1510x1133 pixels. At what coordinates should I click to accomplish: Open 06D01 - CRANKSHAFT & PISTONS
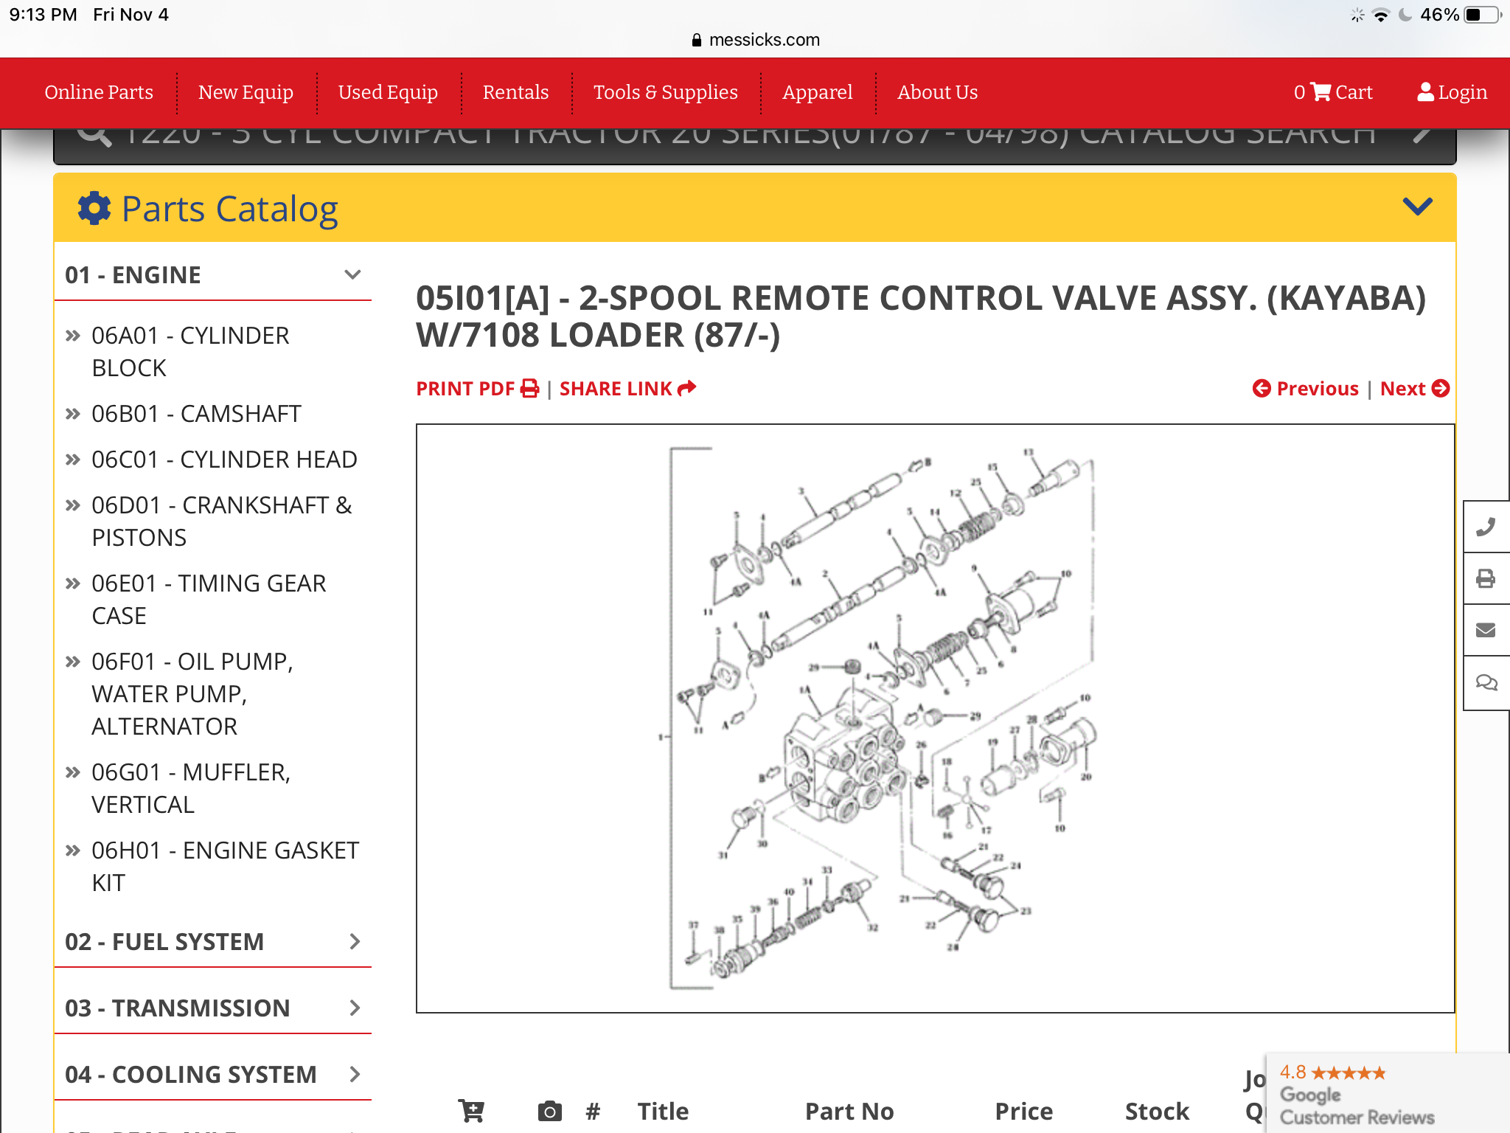[x=221, y=522]
